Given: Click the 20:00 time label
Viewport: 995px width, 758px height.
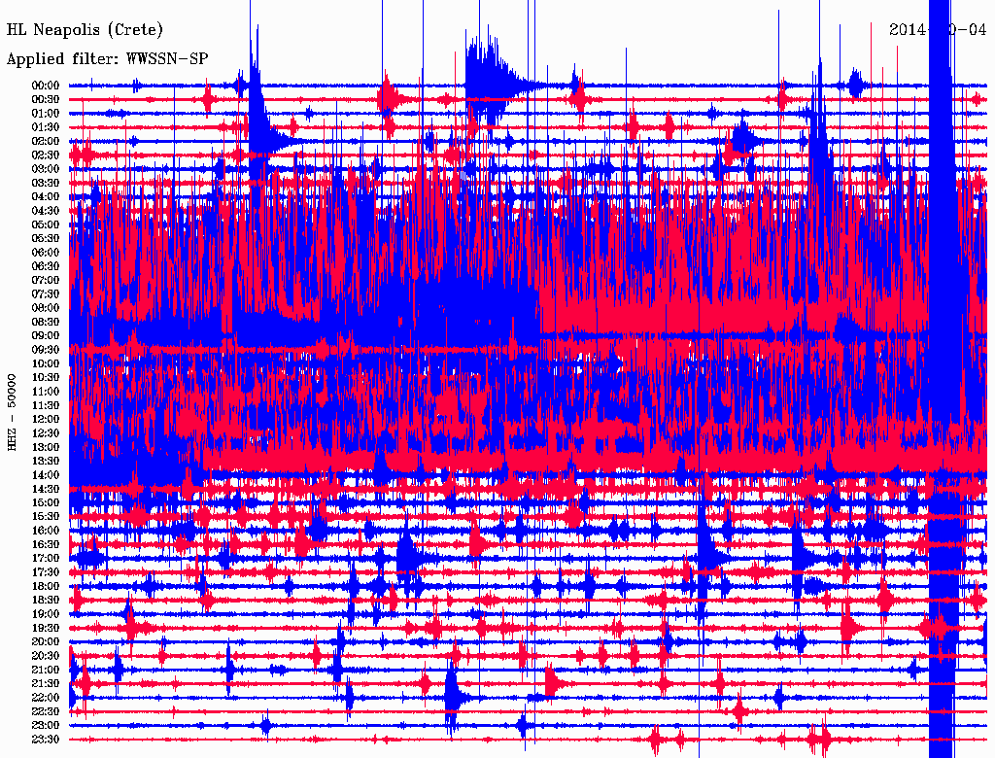Looking at the screenshot, I should [46, 642].
